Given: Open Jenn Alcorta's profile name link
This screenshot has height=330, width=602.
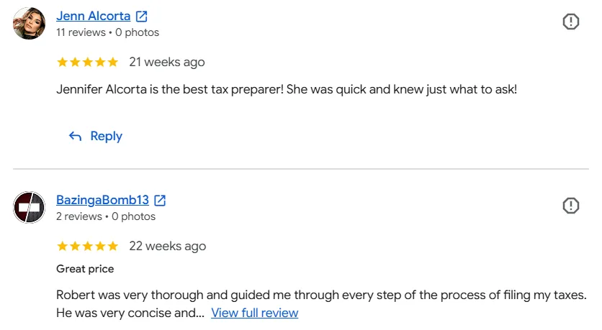Looking at the screenshot, I should tap(94, 16).
